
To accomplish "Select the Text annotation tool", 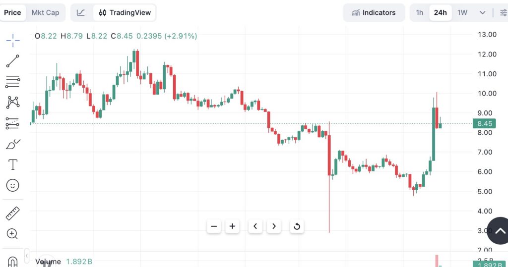I will point(13,165).
